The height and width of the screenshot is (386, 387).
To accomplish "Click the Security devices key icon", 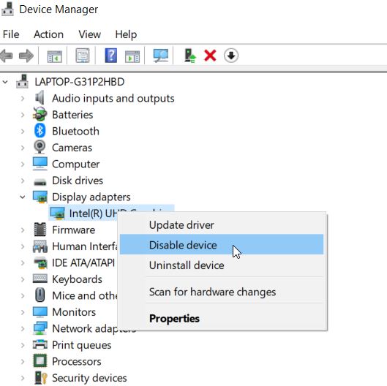I will point(40,377).
